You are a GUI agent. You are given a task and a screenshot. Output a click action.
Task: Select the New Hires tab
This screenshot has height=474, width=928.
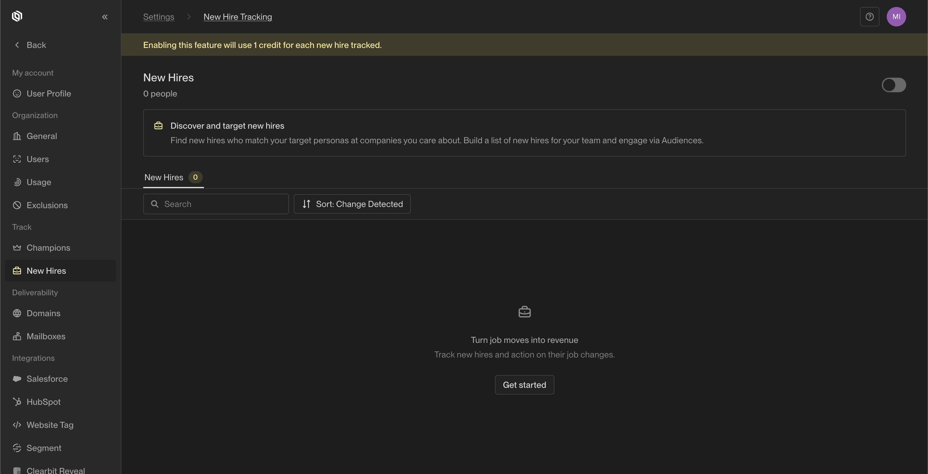[173, 178]
